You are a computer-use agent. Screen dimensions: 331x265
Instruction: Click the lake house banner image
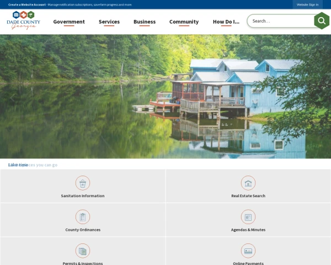(x=165, y=97)
